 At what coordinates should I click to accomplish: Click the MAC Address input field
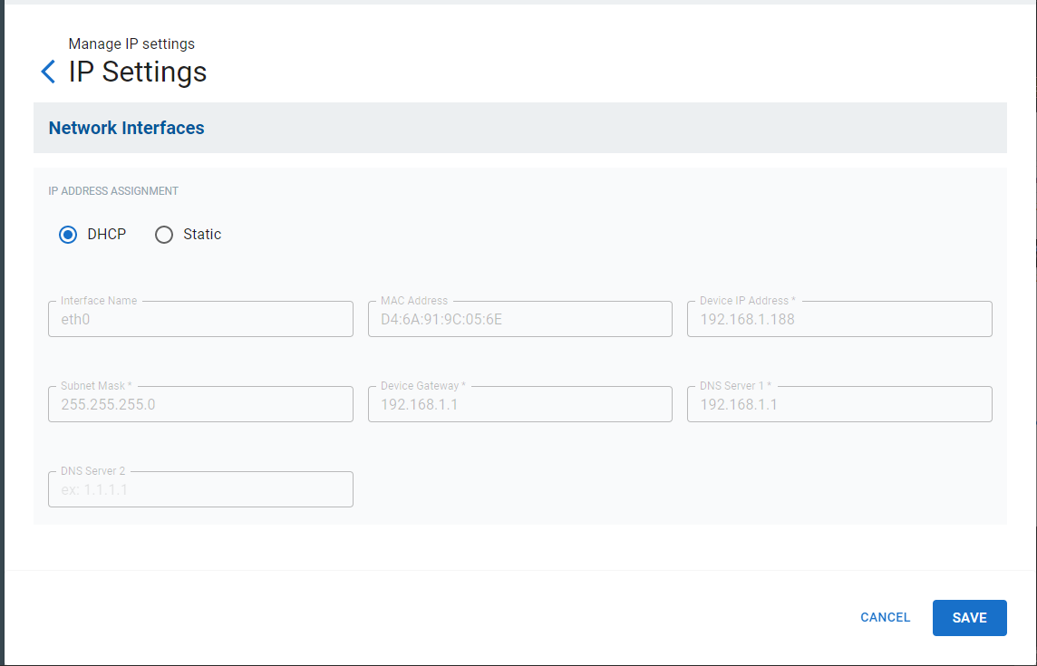519,320
